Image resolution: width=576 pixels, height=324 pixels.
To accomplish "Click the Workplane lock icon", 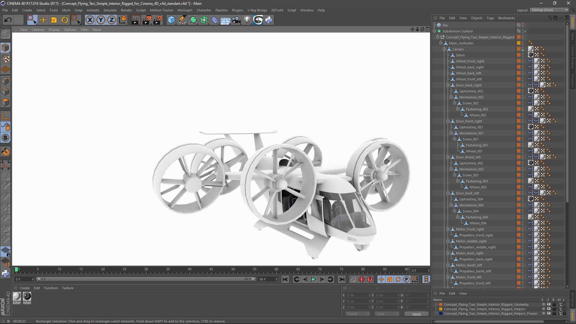I will click(5, 251).
